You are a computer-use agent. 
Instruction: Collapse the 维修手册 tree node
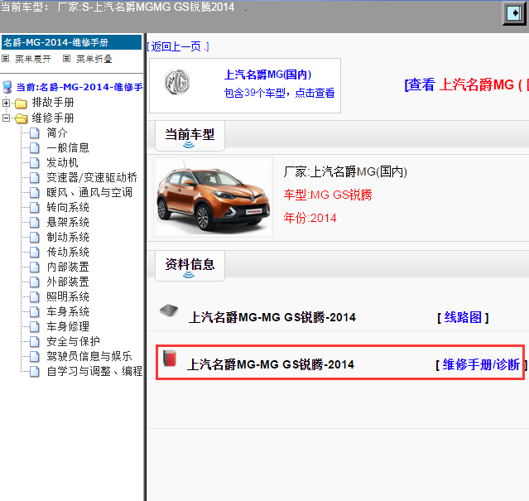click(x=6, y=118)
